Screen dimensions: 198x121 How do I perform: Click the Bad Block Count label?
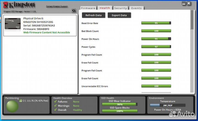click(x=90, y=31)
